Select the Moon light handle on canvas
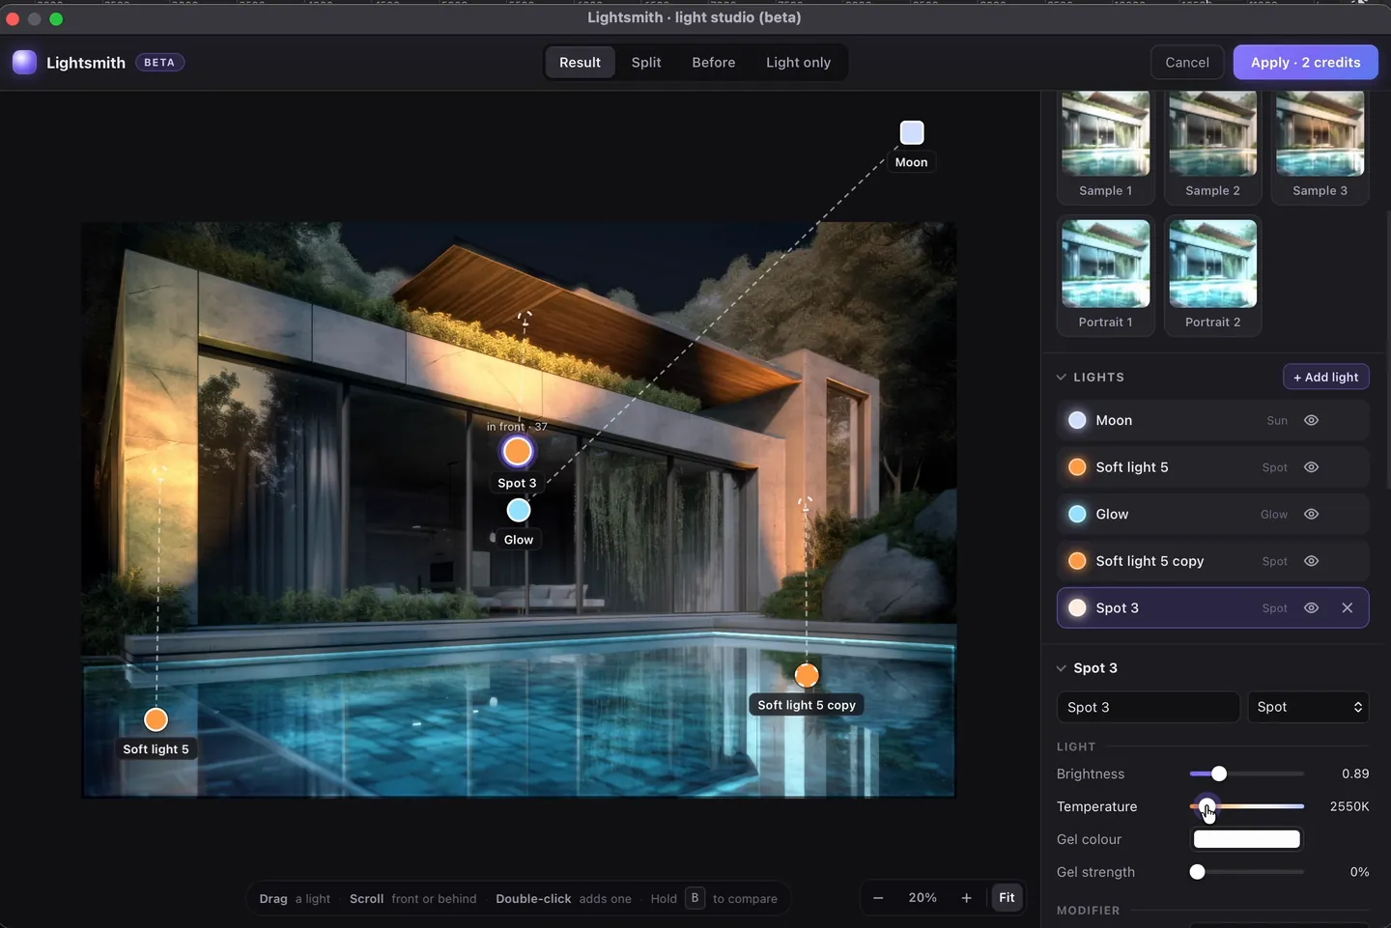The width and height of the screenshot is (1391, 928). [912, 132]
